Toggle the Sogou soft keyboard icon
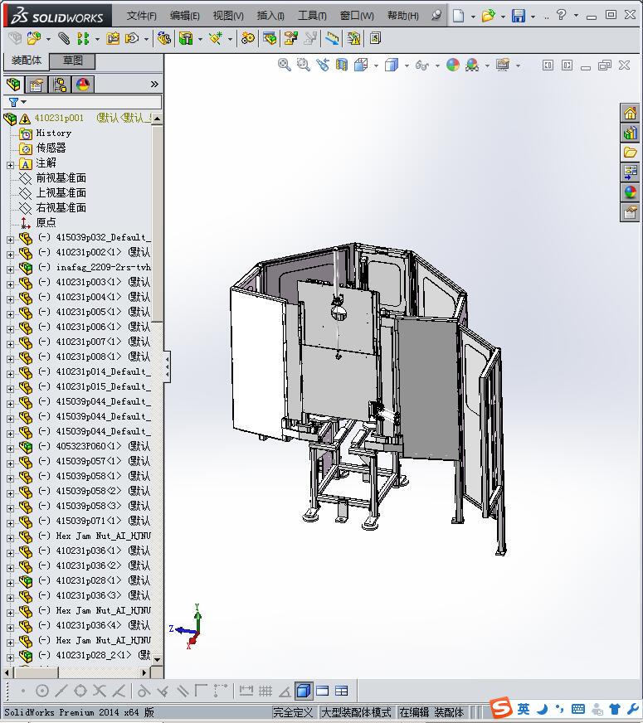The height and width of the screenshot is (723, 643). [578, 709]
